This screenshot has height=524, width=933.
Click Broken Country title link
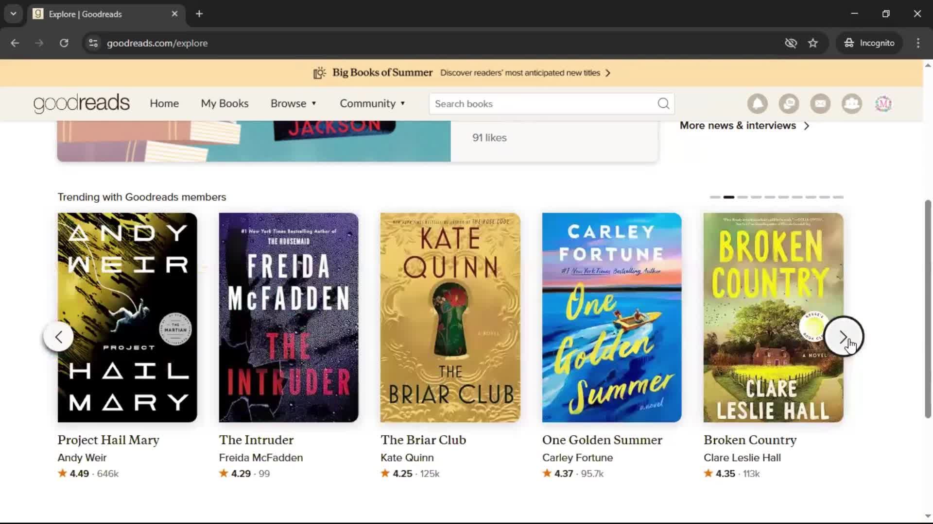click(x=750, y=440)
